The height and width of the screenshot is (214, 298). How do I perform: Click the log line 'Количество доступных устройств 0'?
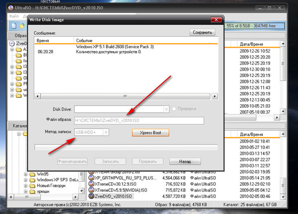[x=109, y=52]
